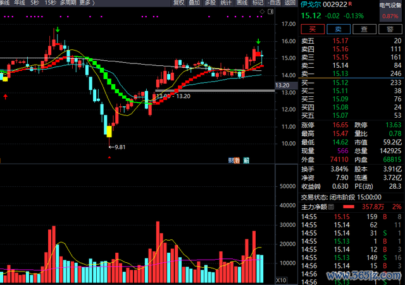Open the 多周期 multi-period menu
This screenshot has height=285, width=405.
[x=68, y=3]
